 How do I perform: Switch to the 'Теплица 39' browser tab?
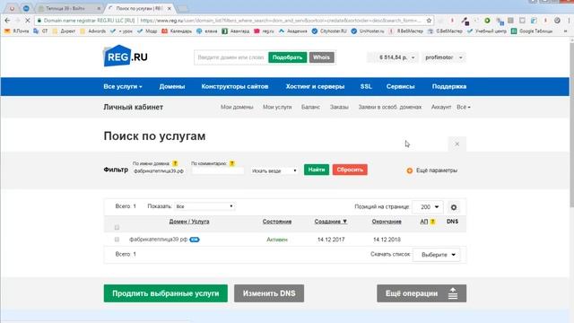point(68,8)
